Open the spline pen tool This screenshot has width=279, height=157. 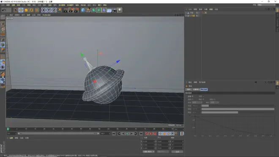[x=88, y=10]
